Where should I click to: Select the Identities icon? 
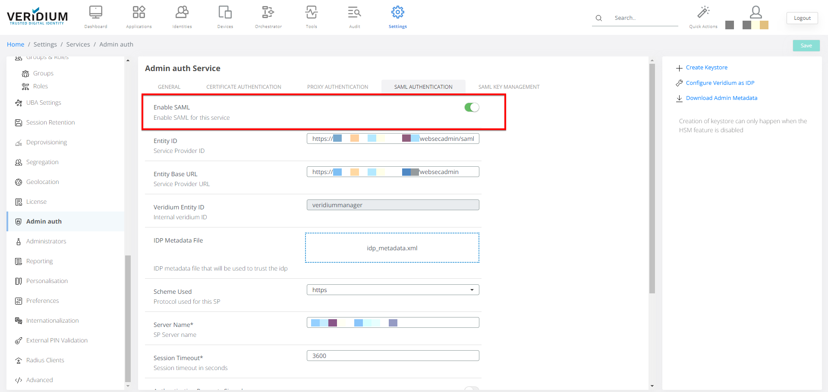[x=182, y=16]
